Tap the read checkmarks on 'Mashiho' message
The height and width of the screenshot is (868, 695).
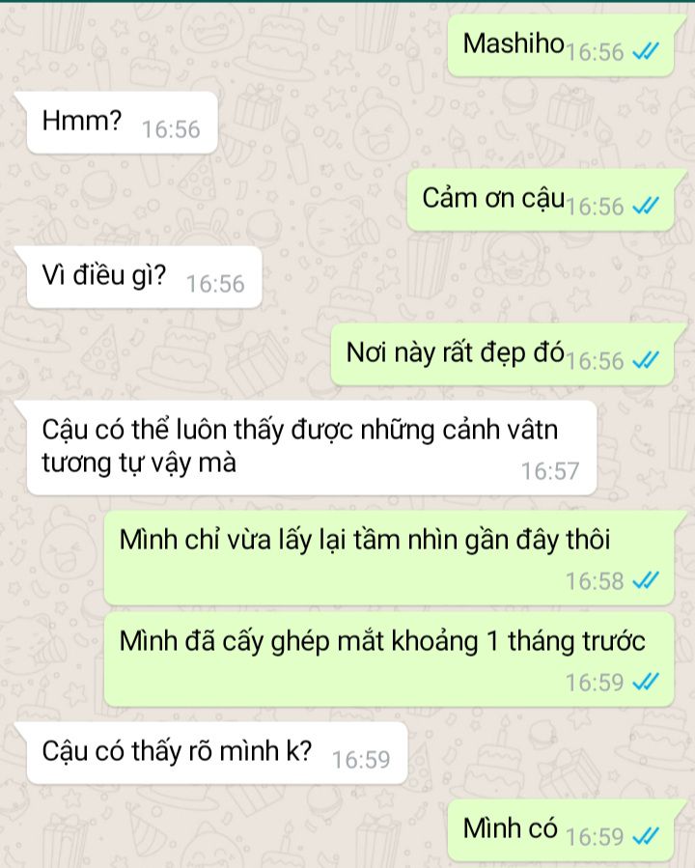646,51
